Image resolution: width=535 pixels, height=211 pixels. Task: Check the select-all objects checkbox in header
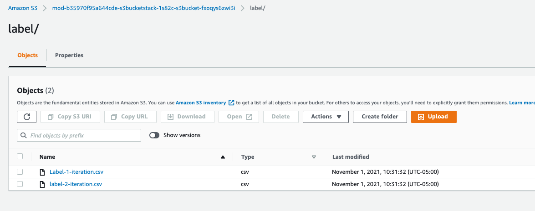20,157
